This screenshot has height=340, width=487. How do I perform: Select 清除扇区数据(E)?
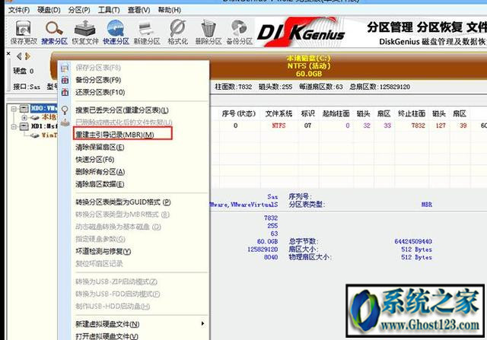pos(100,184)
